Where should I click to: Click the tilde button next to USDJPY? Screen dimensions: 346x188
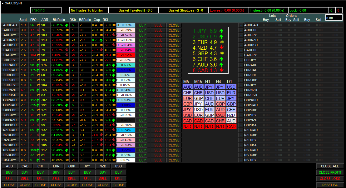tap(241, 160)
